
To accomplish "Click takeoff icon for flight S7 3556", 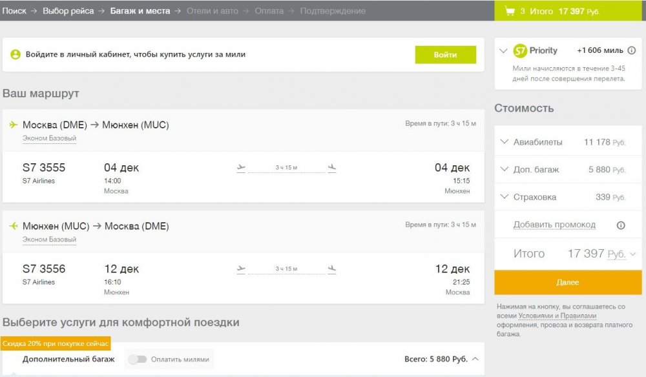I will click(x=241, y=269).
